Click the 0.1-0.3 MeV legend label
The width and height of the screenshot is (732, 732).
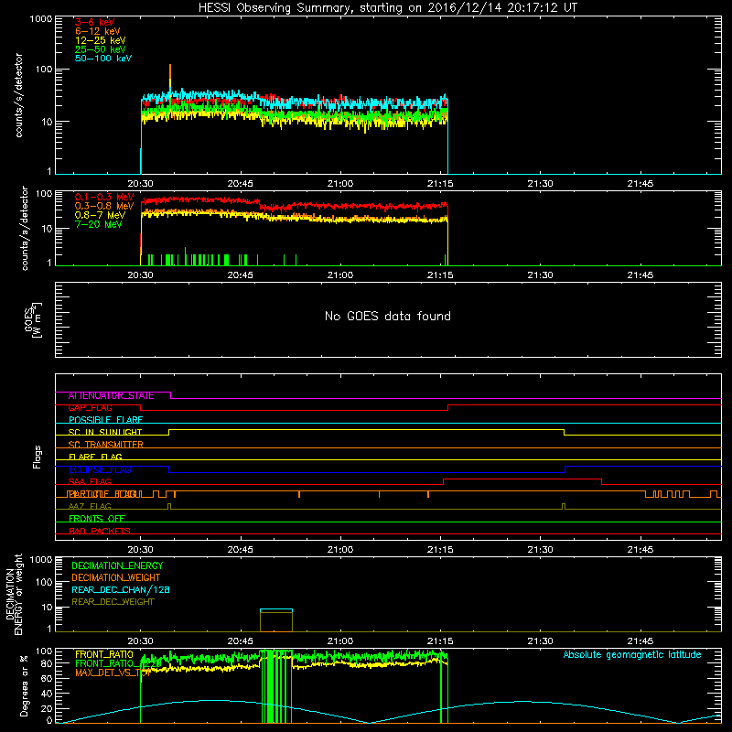(x=104, y=198)
